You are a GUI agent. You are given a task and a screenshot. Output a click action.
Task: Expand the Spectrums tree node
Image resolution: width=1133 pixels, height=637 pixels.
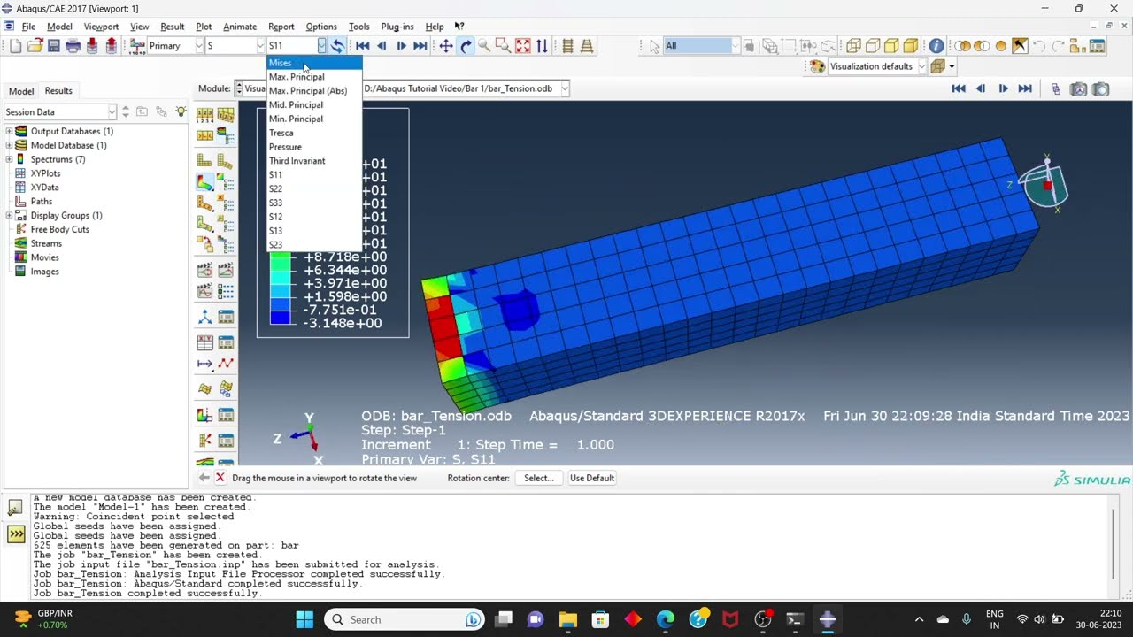point(9,159)
